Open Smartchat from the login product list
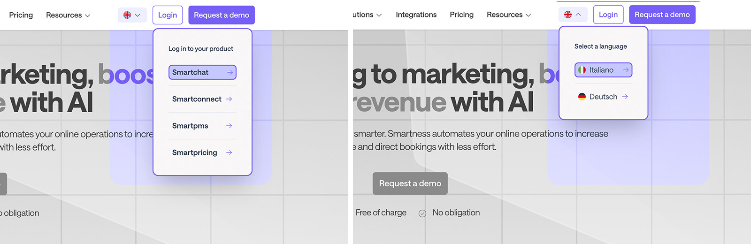This screenshot has width=751, height=244. 202,72
